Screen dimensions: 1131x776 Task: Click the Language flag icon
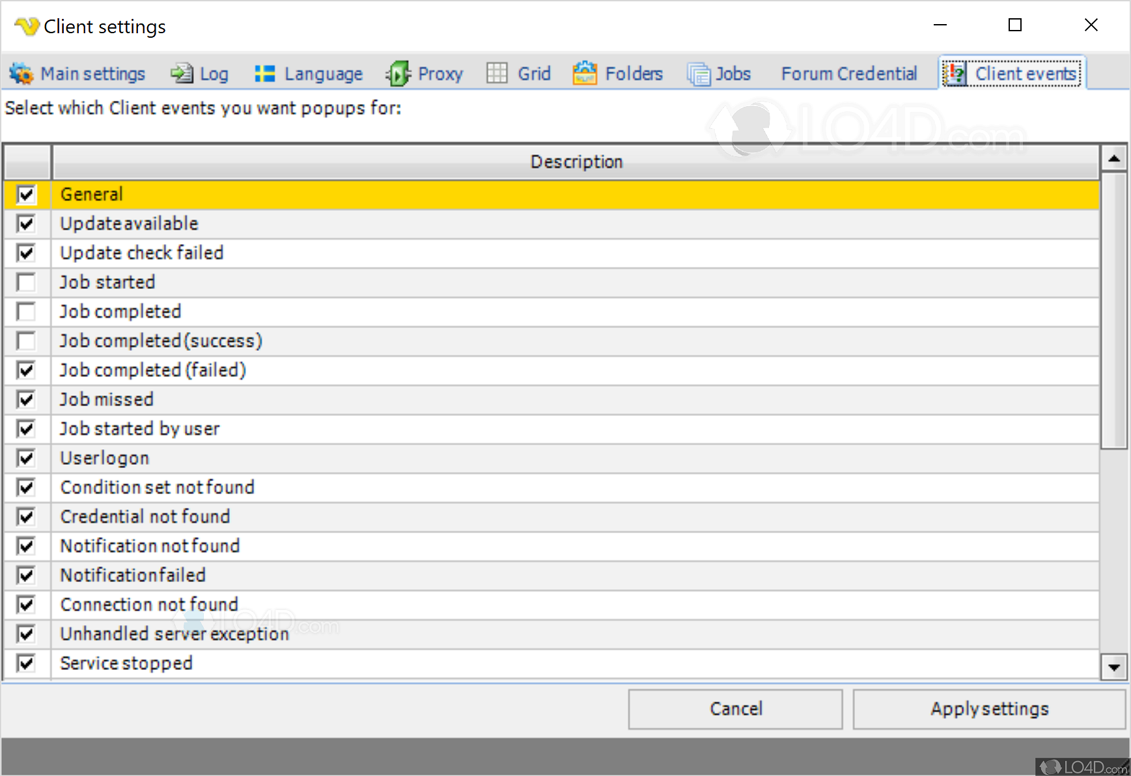[264, 74]
